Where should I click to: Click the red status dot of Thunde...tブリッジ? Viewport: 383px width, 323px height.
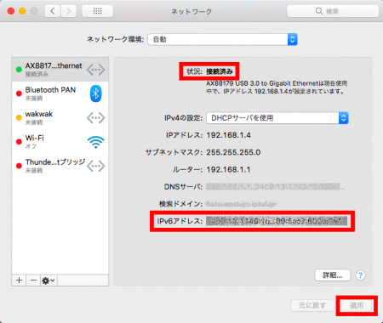click(19, 166)
